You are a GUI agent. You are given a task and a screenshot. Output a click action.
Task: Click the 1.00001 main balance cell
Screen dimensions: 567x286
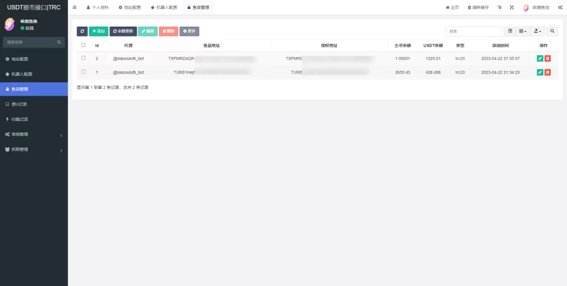tap(403, 59)
